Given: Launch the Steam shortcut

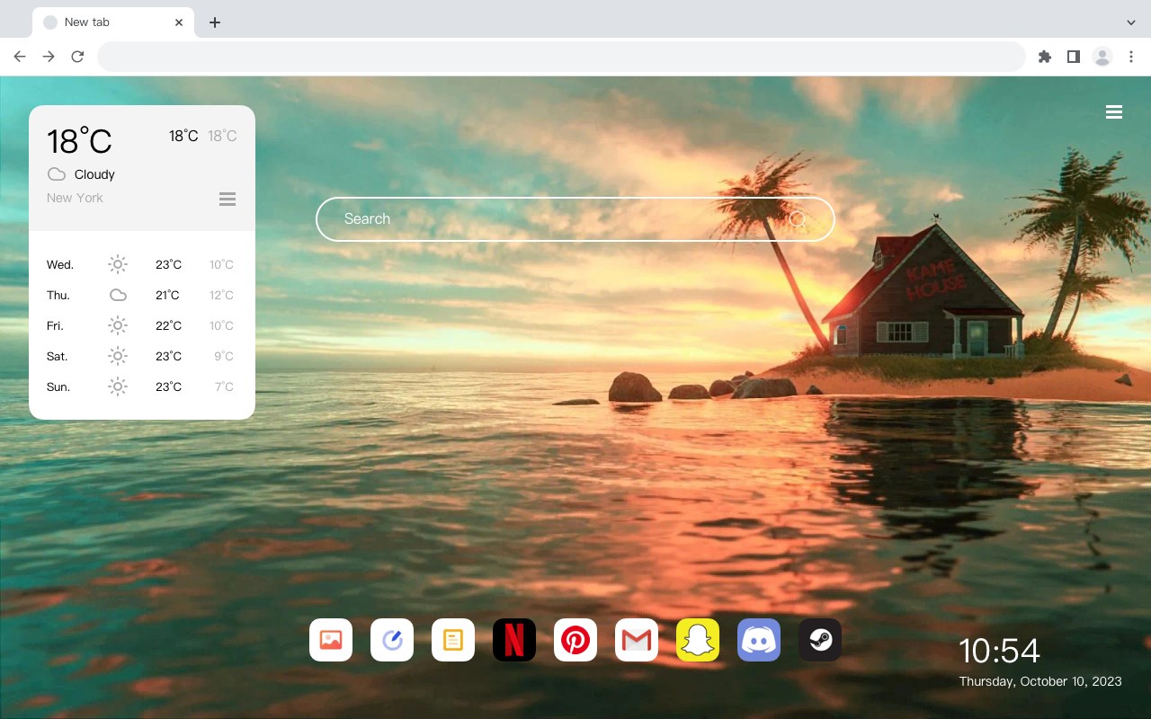Looking at the screenshot, I should (x=820, y=640).
